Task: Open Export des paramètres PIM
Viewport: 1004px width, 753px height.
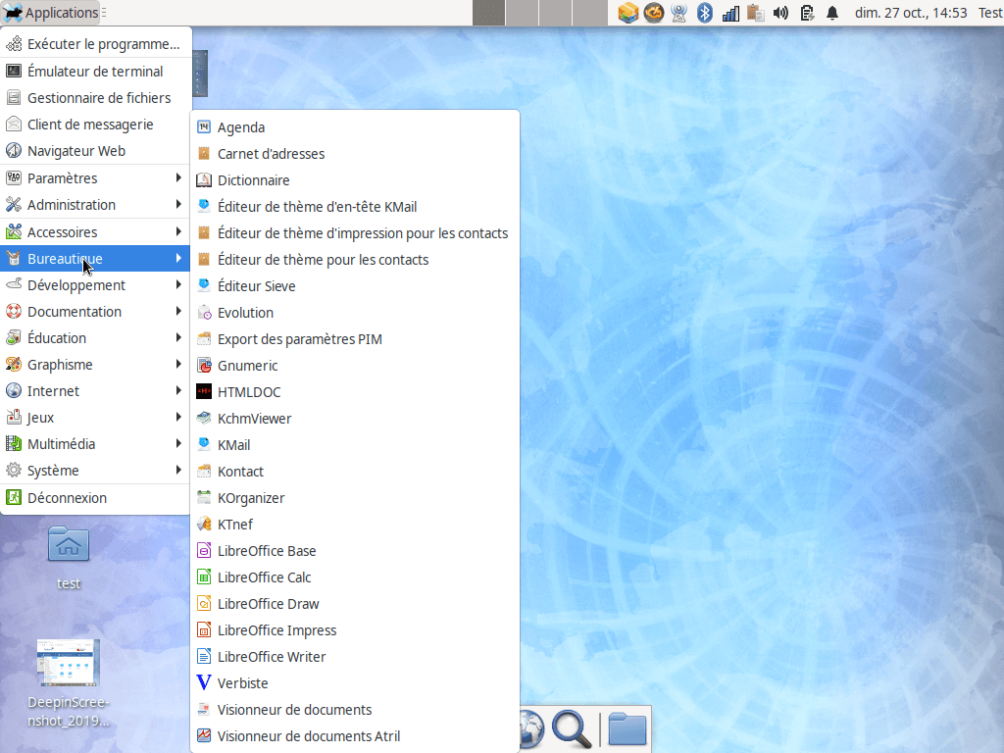Action: tap(355, 339)
